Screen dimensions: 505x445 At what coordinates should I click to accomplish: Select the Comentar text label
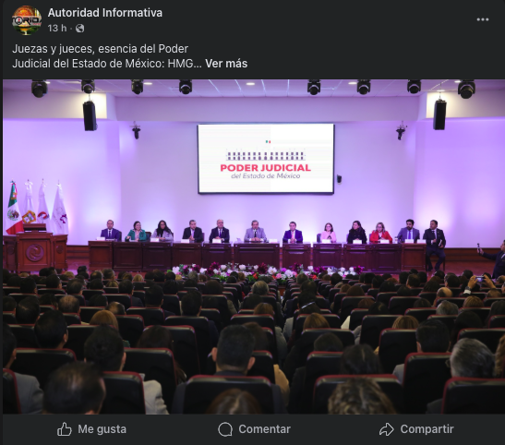coord(264,429)
